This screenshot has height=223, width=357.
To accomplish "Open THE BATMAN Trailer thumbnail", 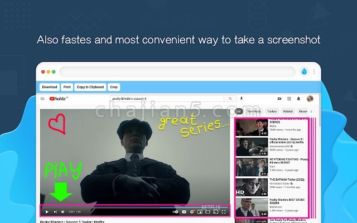I will click(x=252, y=187).
